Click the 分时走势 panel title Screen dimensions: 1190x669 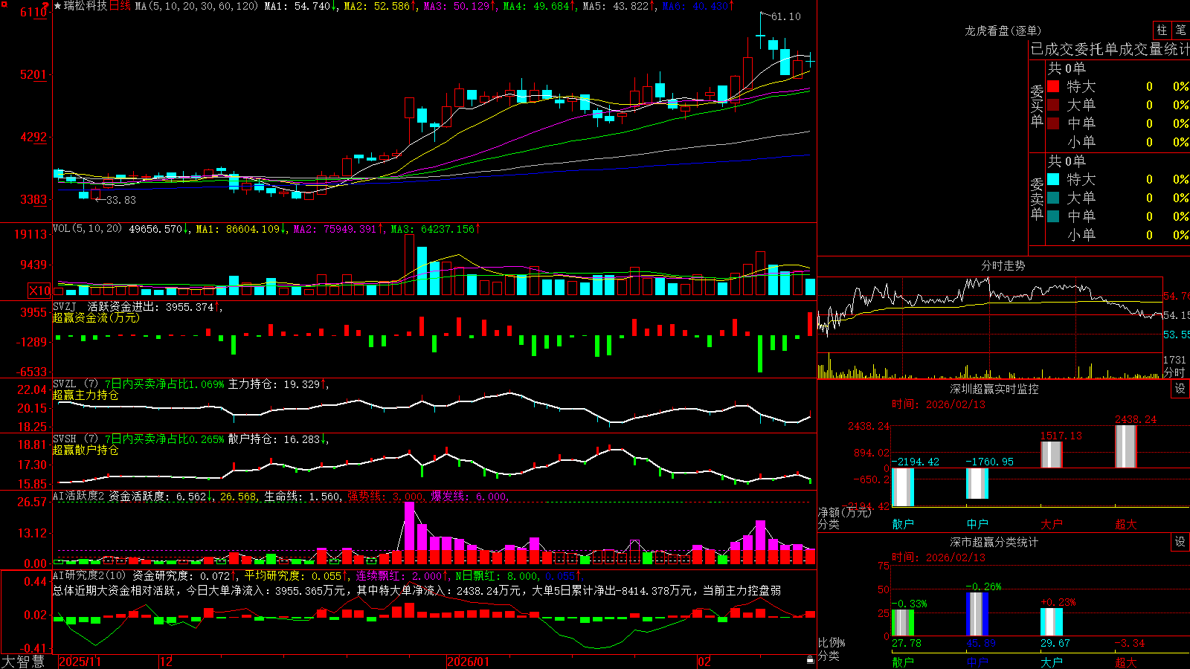(x=1003, y=265)
